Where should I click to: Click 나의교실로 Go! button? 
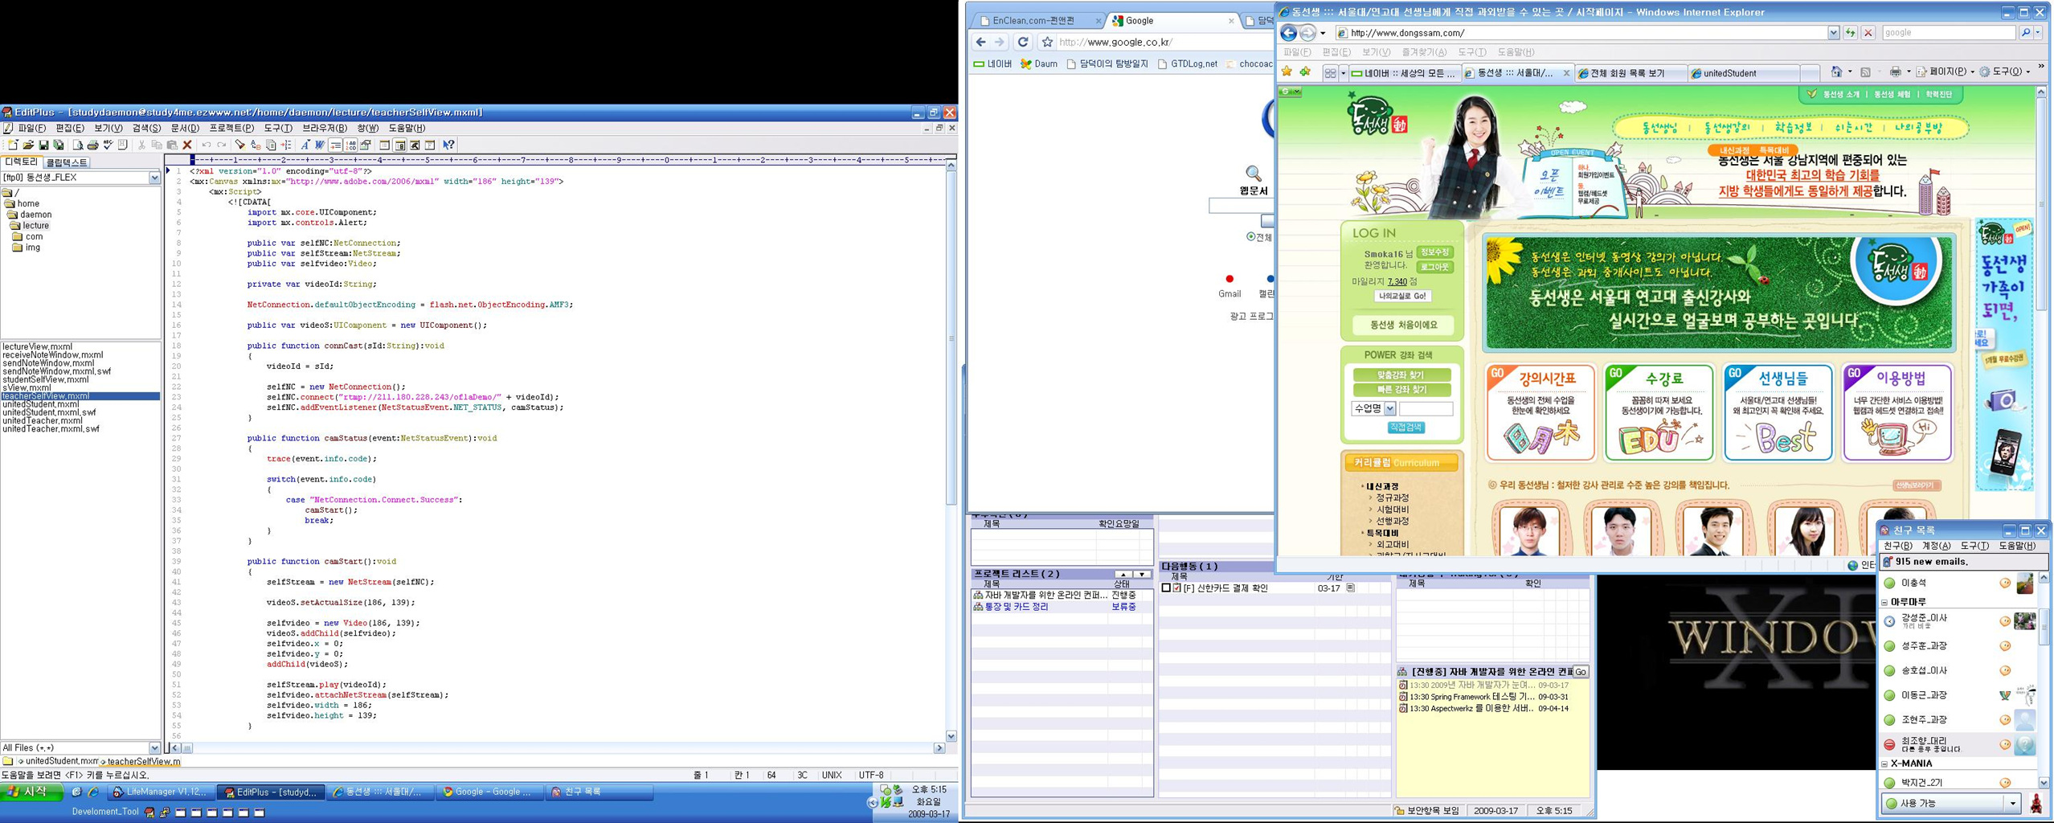(x=1402, y=296)
